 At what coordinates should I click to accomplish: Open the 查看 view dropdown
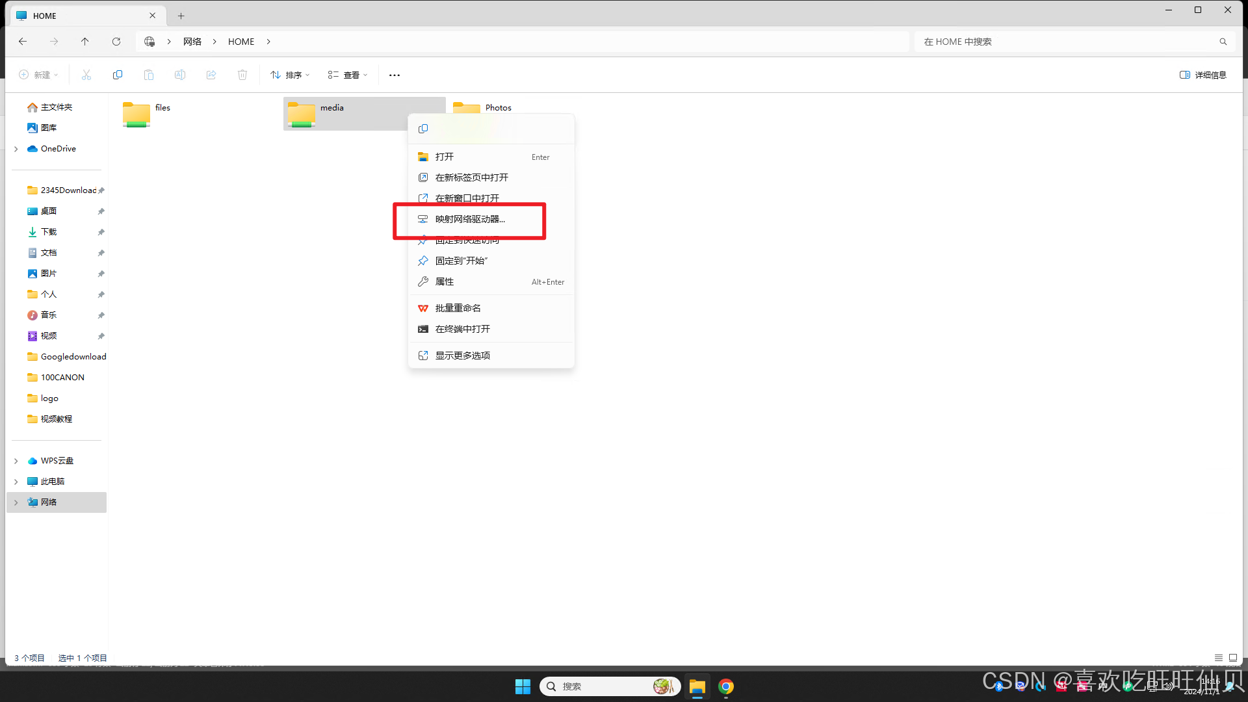[x=348, y=75]
